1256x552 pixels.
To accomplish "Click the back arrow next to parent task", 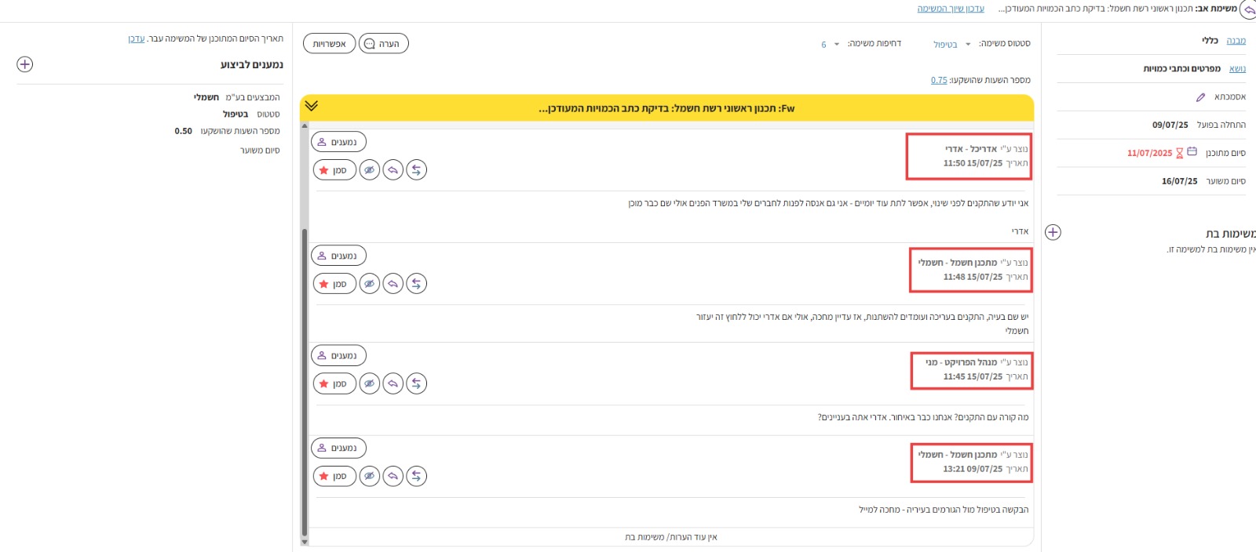I will (1247, 9).
